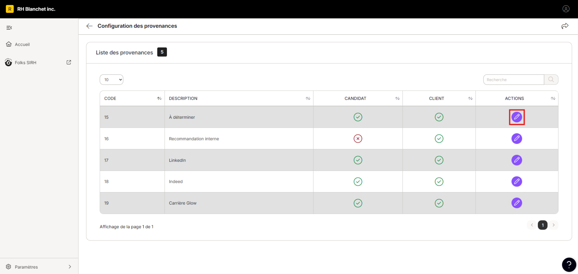
Task: Open the user profile icon
Action: tap(566, 9)
